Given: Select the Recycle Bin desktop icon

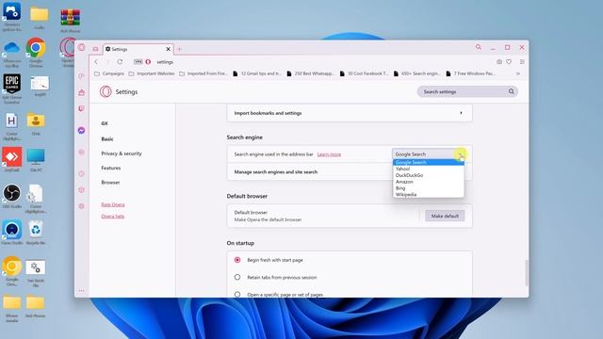Looking at the screenshot, I should click(36, 233).
